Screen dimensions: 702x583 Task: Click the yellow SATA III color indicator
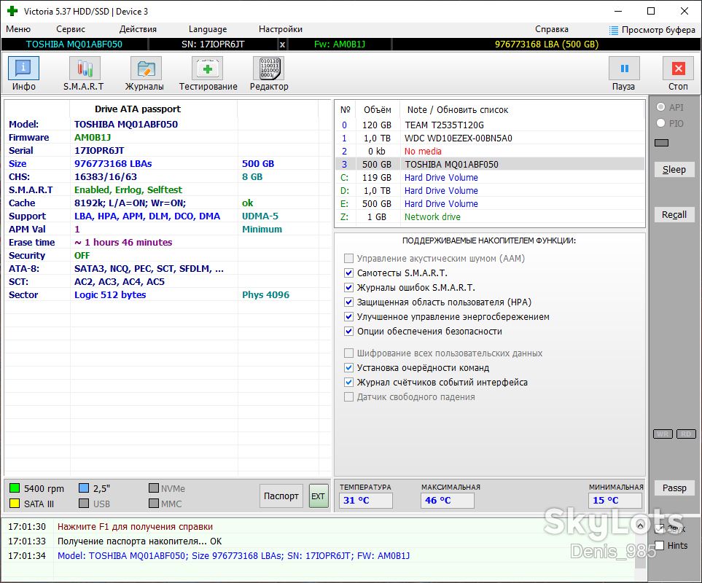[15, 504]
